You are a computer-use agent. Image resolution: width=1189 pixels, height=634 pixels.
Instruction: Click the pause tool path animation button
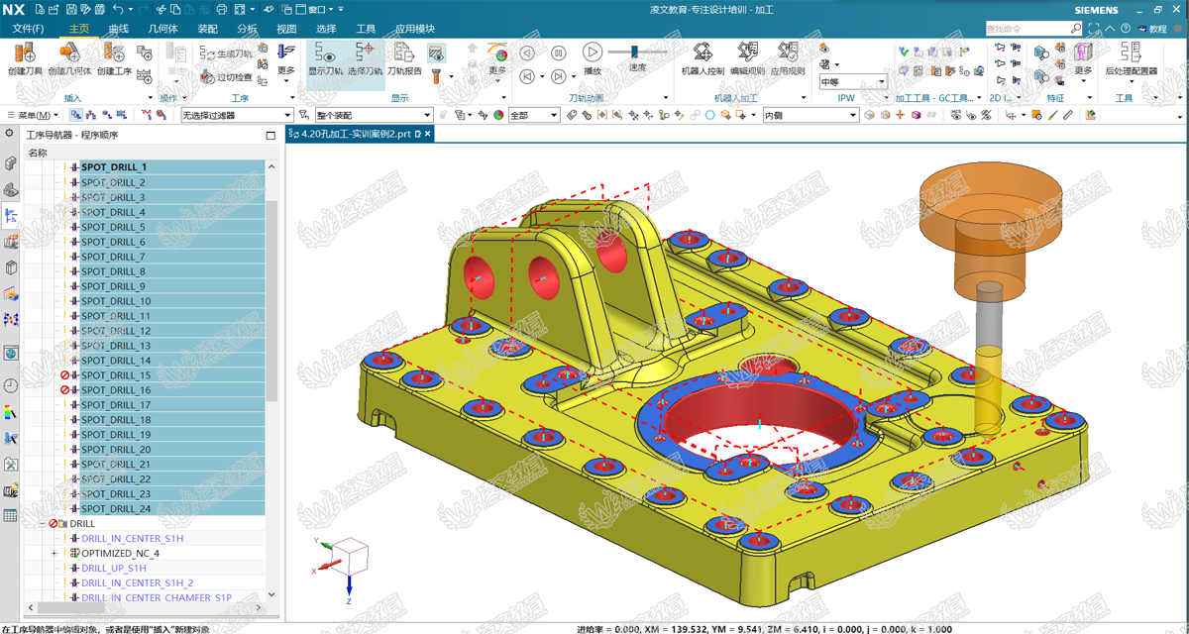point(559,53)
